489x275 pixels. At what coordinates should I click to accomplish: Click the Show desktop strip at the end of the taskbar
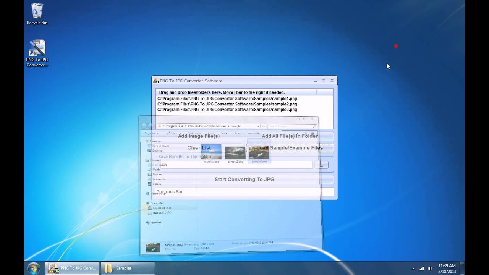pos(462,268)
